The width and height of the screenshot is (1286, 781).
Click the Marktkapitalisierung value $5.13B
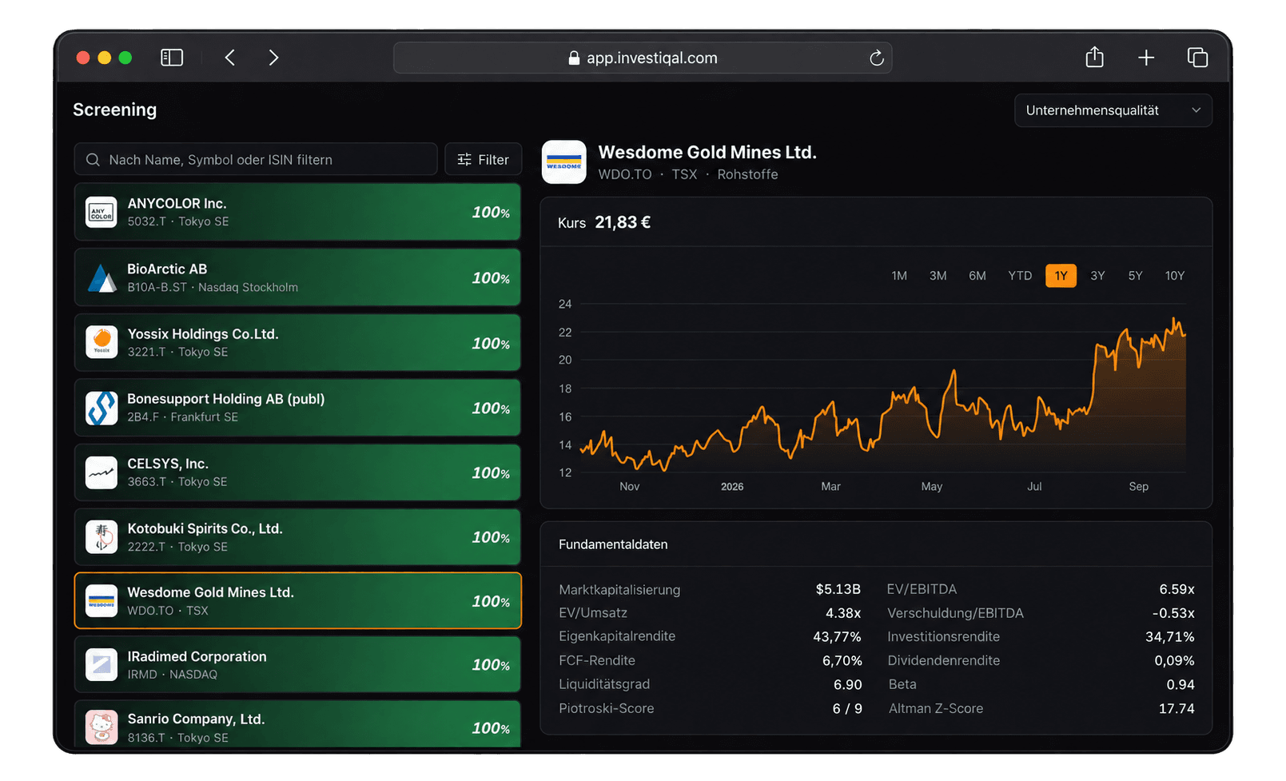coord(838,589)
